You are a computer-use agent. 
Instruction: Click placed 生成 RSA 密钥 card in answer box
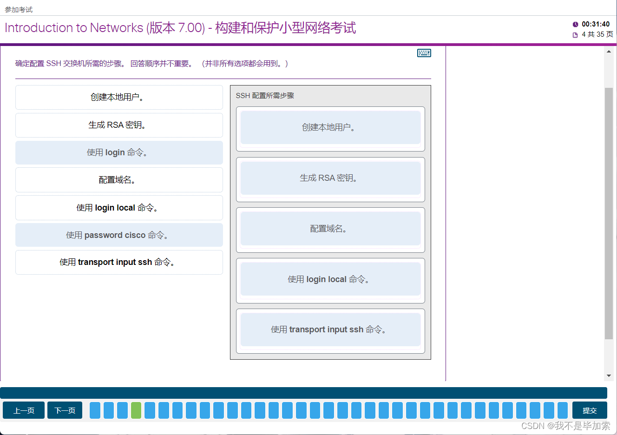(x=330, y=178)
